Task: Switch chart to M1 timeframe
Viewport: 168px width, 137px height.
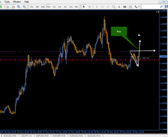Action: click(x=32, y=7)
